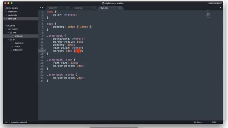Click the #4a4a4a color value
The height and width of the screenshot is (128, 228).
click(70, 15)
